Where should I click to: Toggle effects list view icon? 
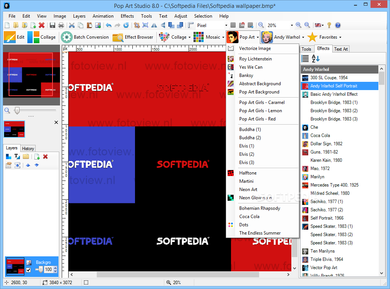coord(305,59)
